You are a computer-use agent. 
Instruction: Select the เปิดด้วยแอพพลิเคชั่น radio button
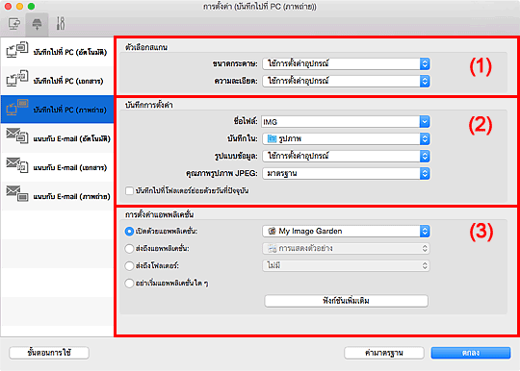pyautogui.click(x=129, y=232)
